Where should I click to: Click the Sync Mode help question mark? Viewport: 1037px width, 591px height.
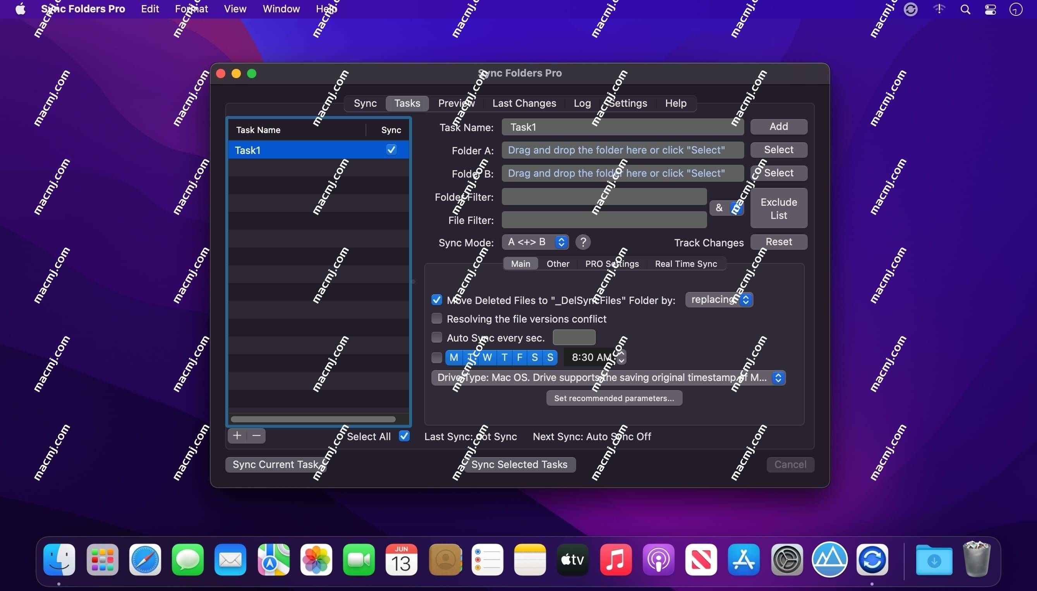pyautogui.click(x=583, y=243)
